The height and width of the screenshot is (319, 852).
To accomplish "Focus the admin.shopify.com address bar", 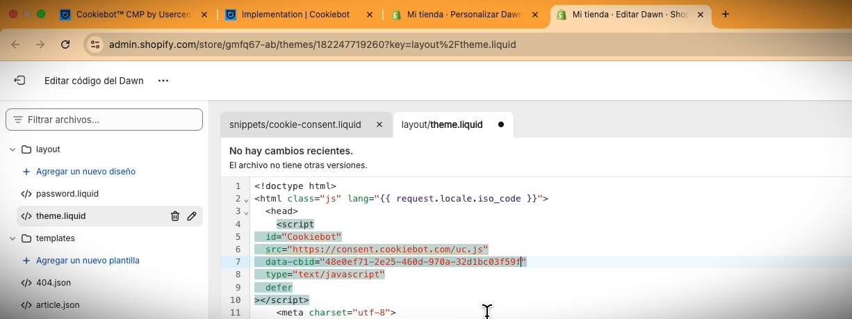I will pos(313,44).
